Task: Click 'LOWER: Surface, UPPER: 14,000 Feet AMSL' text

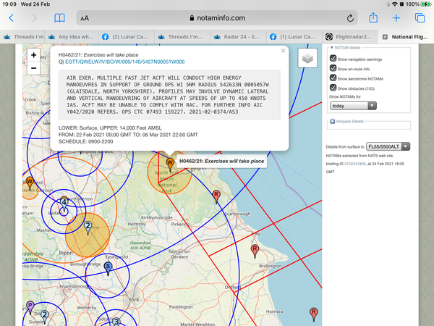Action: tap(110, 128)
